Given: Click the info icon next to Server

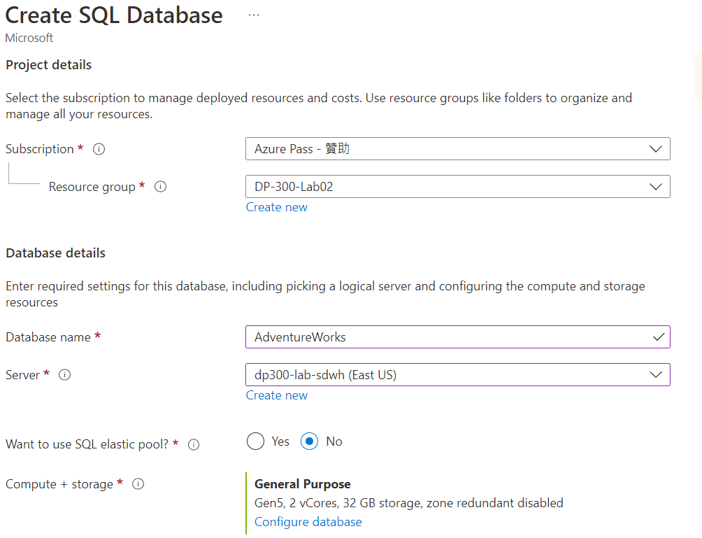Looking at the screenshot, I should 65,375.
